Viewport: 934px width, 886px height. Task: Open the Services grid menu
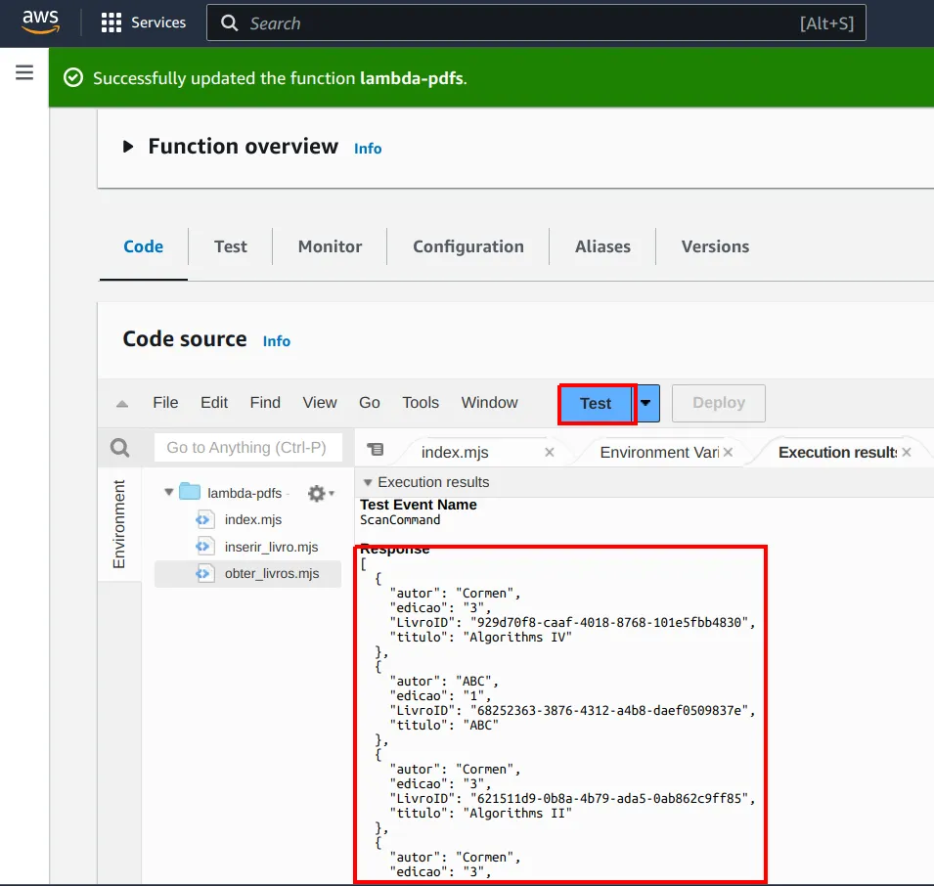coord(111,22)
